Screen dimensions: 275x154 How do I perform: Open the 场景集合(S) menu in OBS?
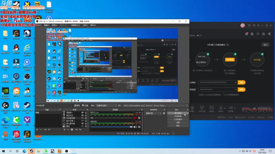76,25
